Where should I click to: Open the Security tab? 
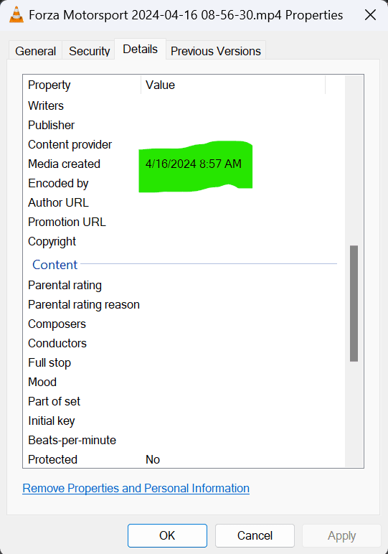[90, 51]
